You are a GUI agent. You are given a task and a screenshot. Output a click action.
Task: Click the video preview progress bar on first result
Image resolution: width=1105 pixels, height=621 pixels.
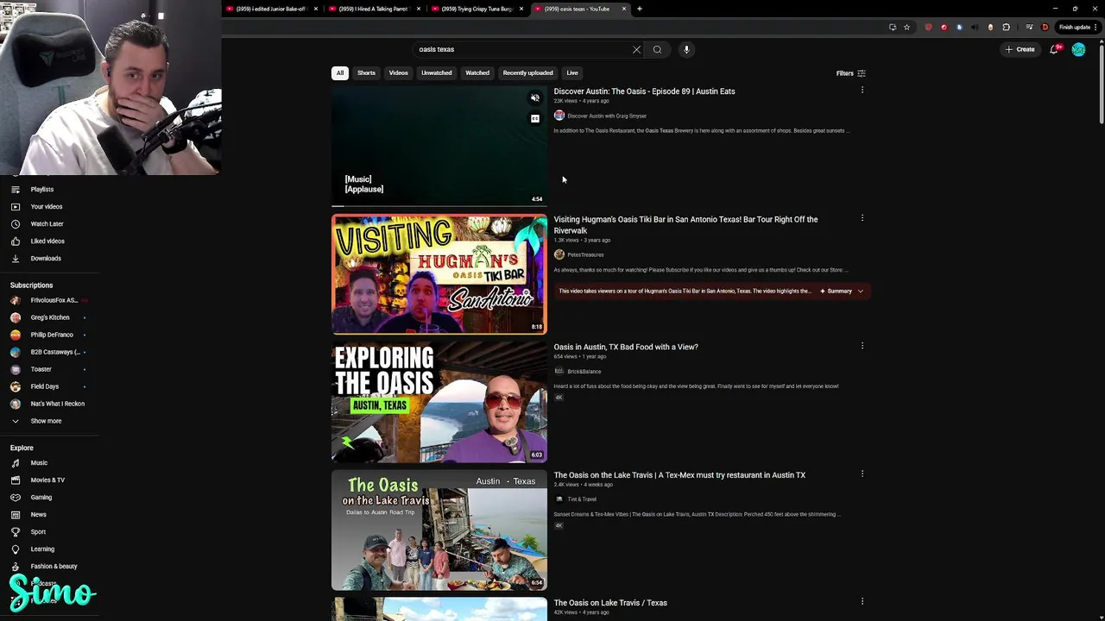click(439, 206)
